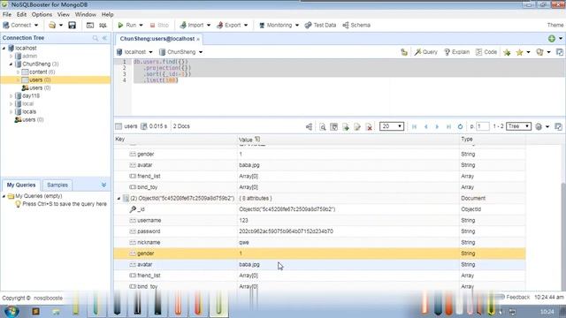Collapse the ChunSheng database node
The height and width of the screenshot is (318, 566).
11,64
